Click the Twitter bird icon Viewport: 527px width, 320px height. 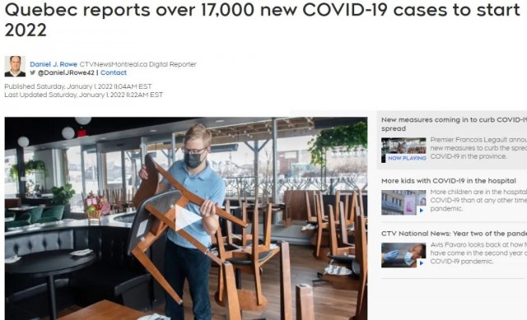pos(33,72)
